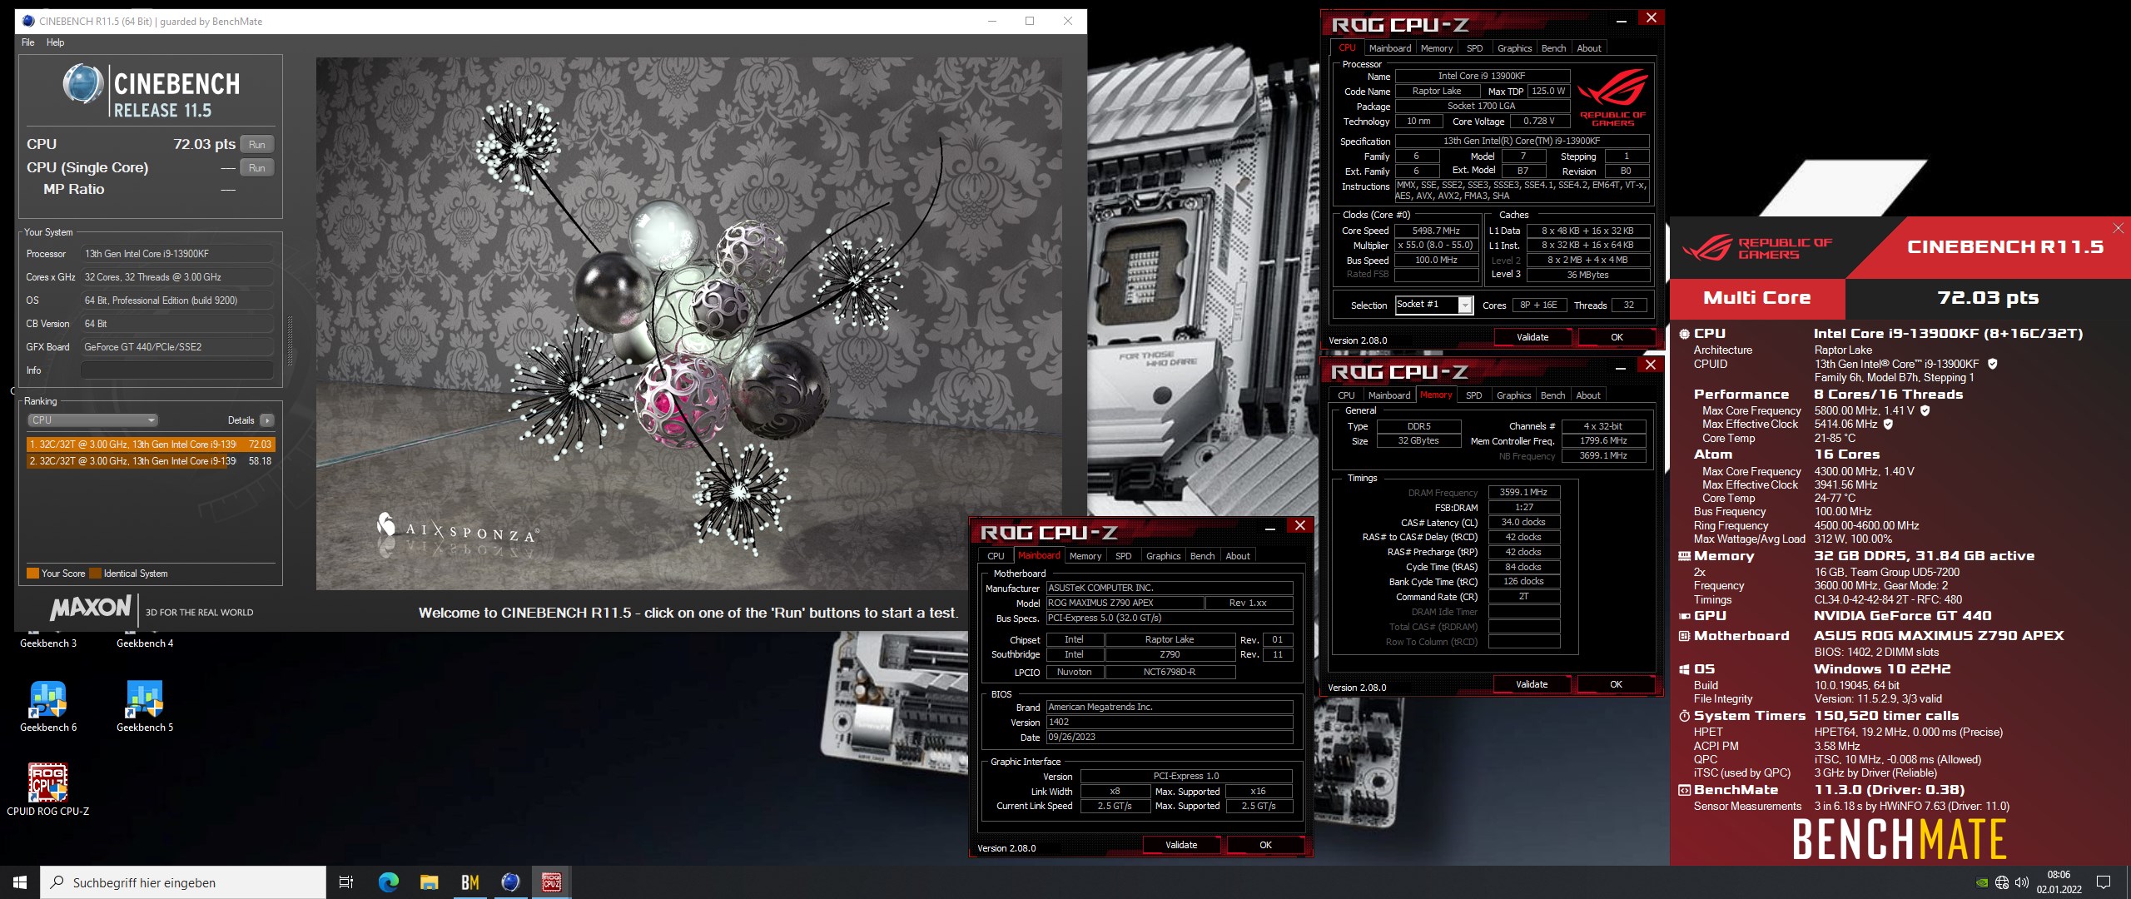Open SPD tab in top CPU-Z window
The height and width of the screenshot is (899, 2131).
pyautogui.click(x=1474, y=48)
